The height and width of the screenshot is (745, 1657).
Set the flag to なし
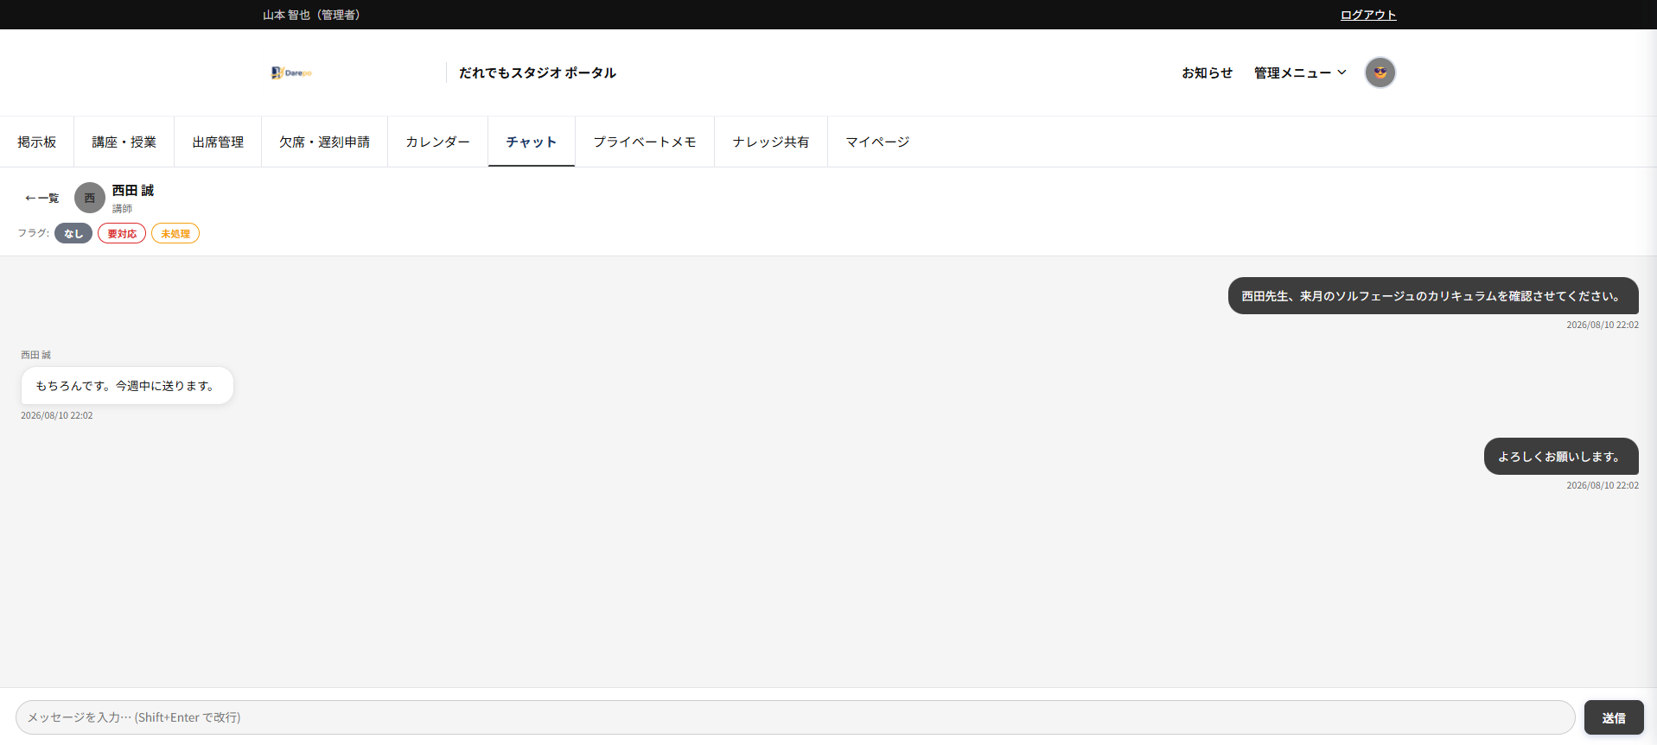[x=73, y=233]
